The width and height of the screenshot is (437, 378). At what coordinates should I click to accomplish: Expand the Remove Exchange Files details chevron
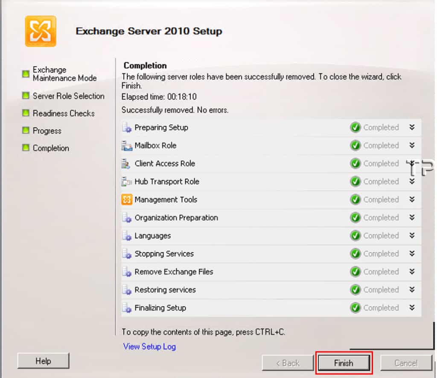pyautogui.click(x=412, y=272)
